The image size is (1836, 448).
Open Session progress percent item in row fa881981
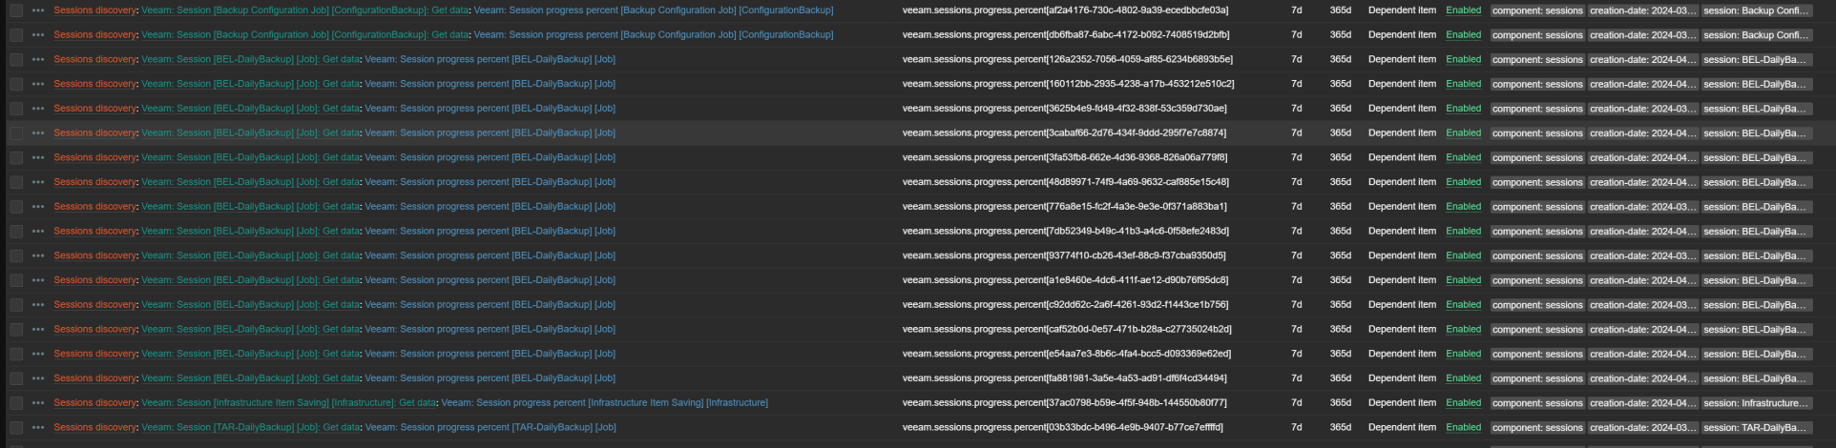(x=490, y=378)
